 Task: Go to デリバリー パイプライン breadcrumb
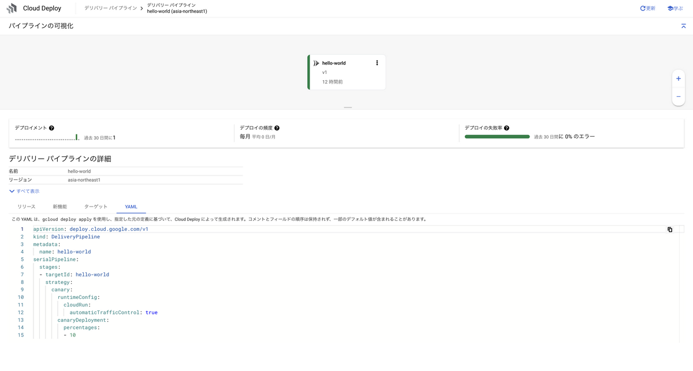pos(110,9)
